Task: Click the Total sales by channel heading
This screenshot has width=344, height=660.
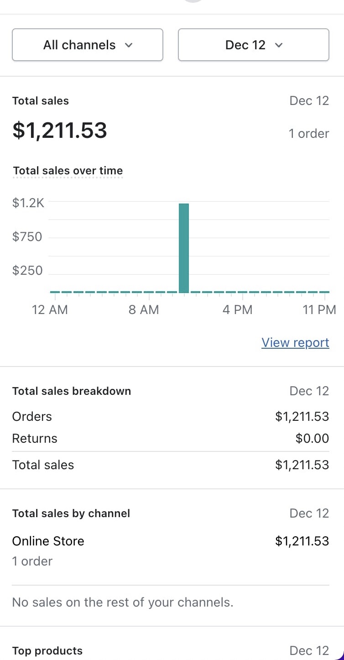Action: [71, 513]
